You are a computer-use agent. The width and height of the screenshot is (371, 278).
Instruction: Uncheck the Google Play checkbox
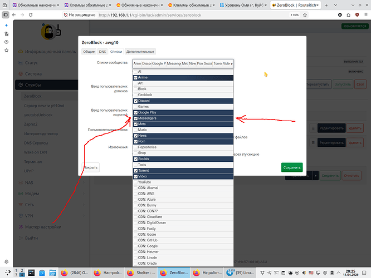(135, 112)
